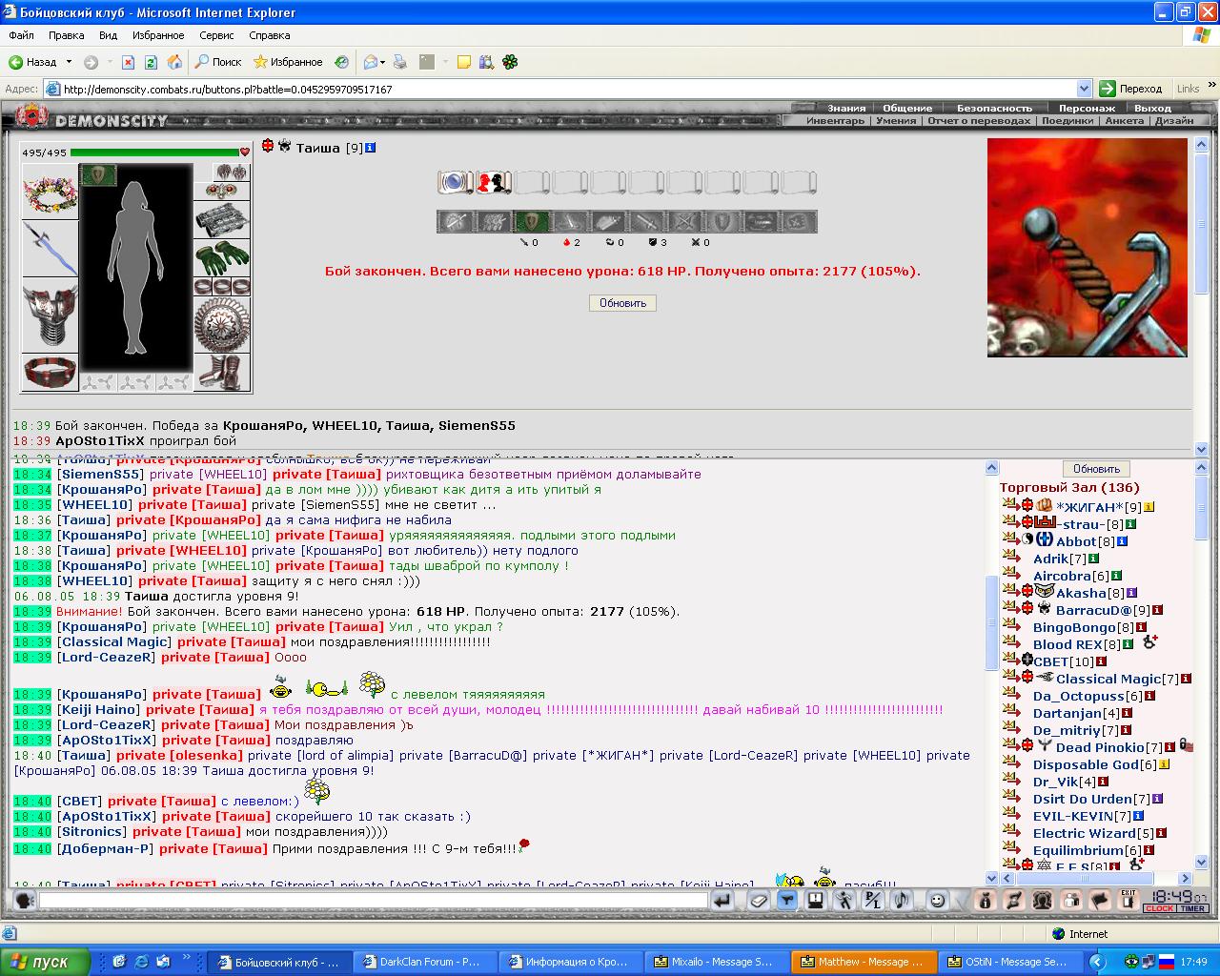Viewport: 1220px width, 976px height.
Task: Click in the chat message input field
Action: point(373,900)
